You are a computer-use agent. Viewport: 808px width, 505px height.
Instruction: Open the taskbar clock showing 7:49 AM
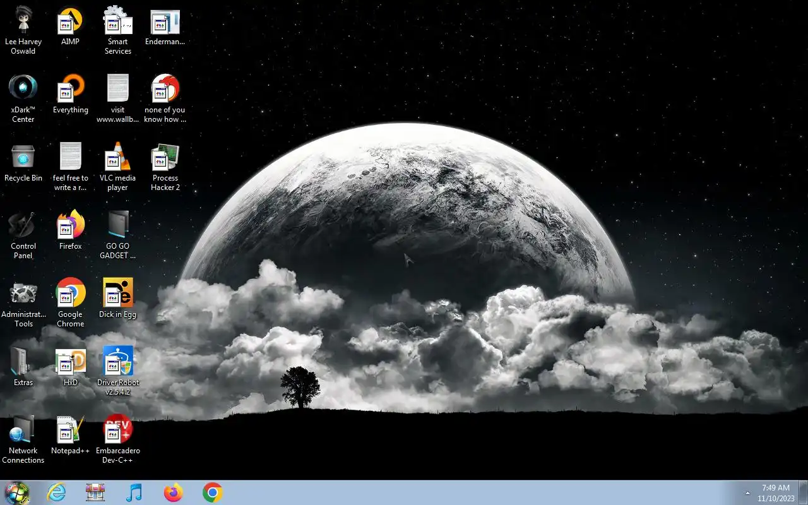(776, 493)
